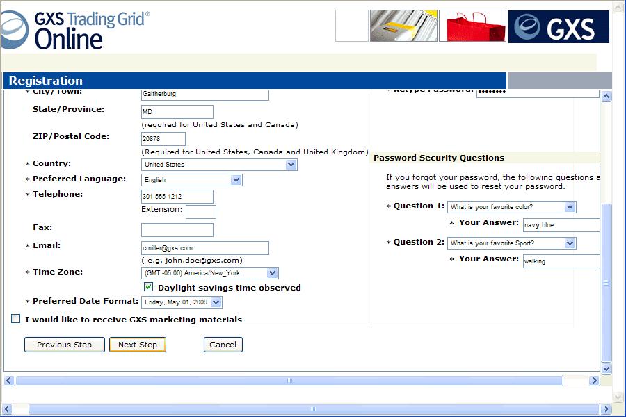This screenshot has height=417, width=626.
Task: Click the form's horizontal scrollbar thumb
Action: (x=289, y=381)
